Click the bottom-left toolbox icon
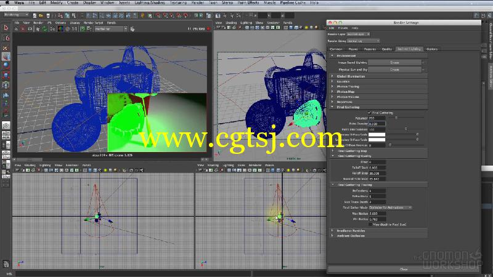 click(x=6, y=264)
